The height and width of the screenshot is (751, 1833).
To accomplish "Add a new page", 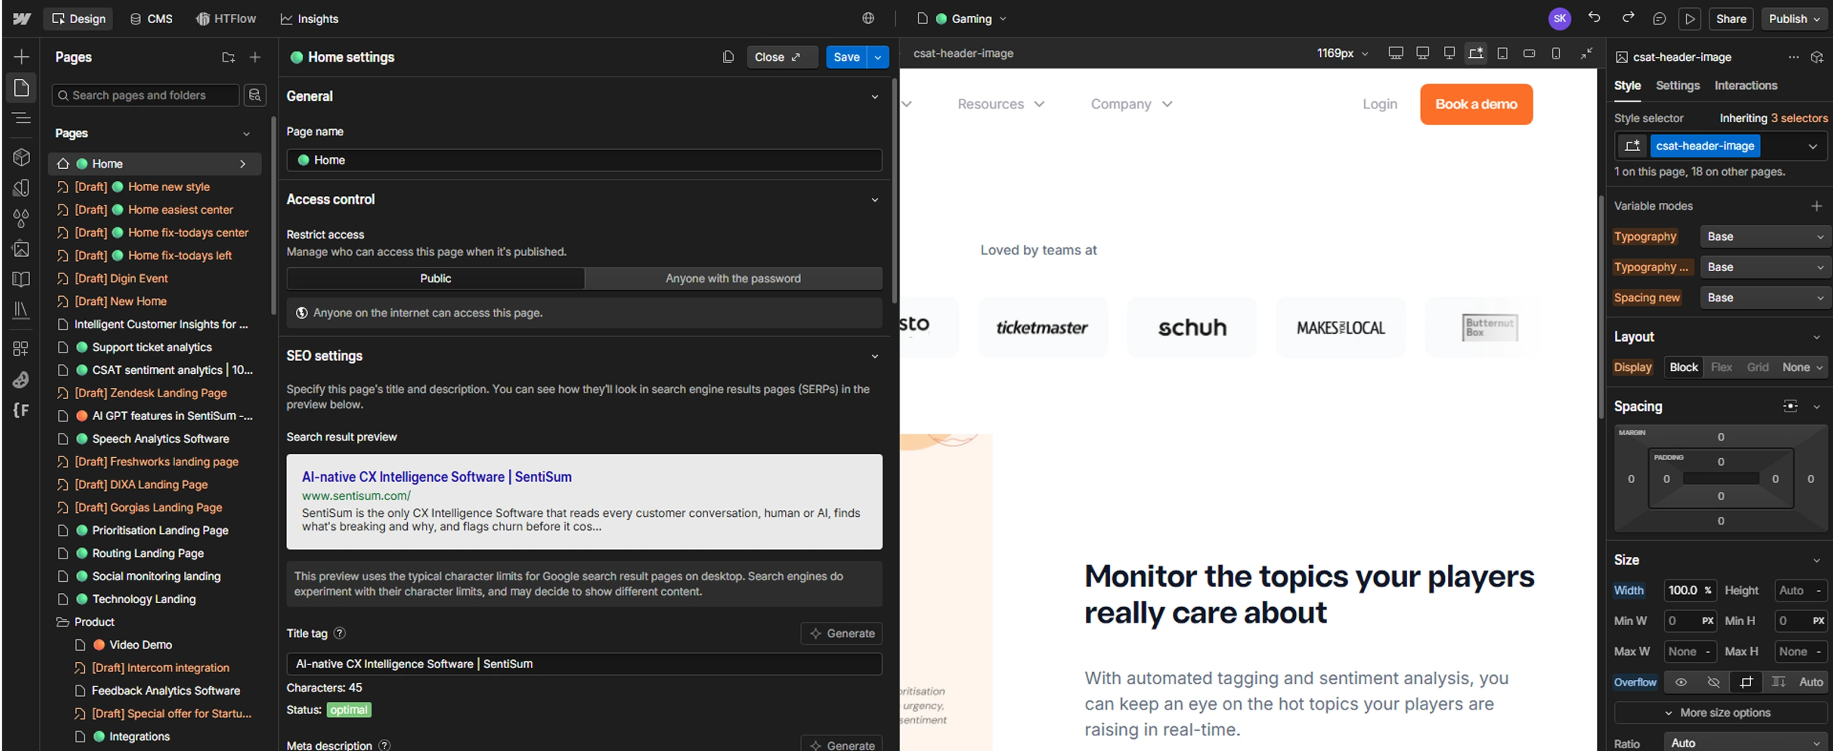I will click(255, 57).
